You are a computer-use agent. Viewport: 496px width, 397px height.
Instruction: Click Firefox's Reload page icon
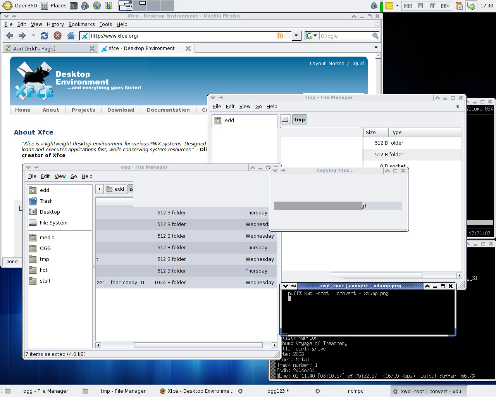45,36
